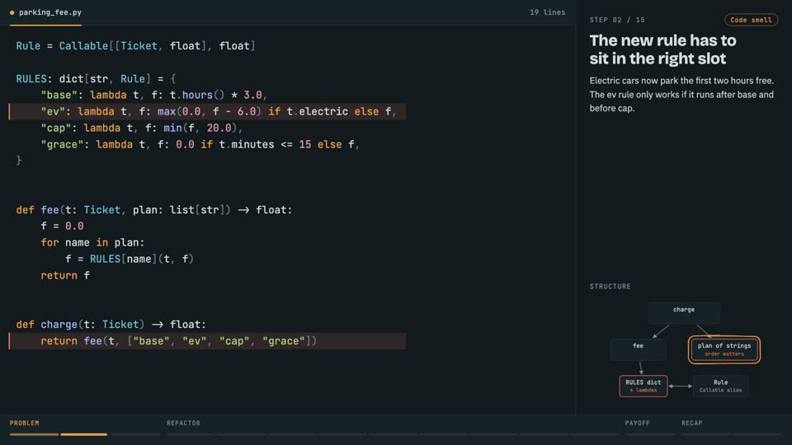Click the "STEP 02 / 15" counter

pos(617,20)
